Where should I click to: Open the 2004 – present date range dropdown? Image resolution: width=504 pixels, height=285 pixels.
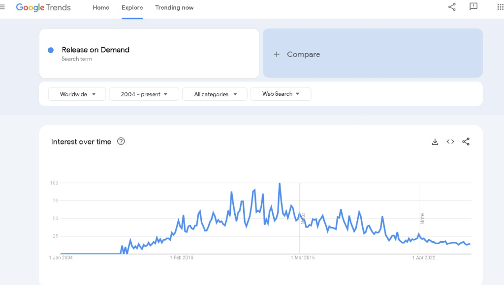pos(144,94)
